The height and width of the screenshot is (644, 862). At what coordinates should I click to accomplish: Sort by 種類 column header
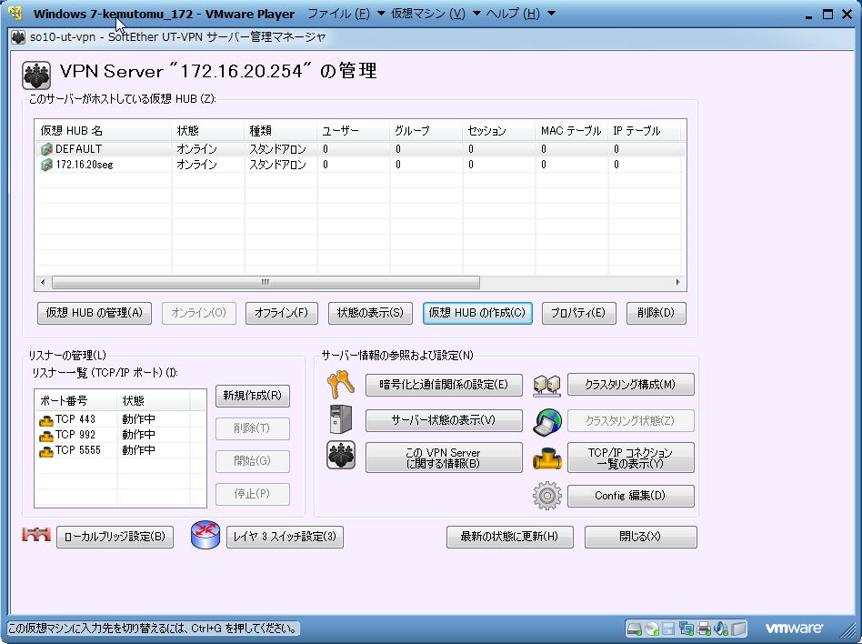280,131
